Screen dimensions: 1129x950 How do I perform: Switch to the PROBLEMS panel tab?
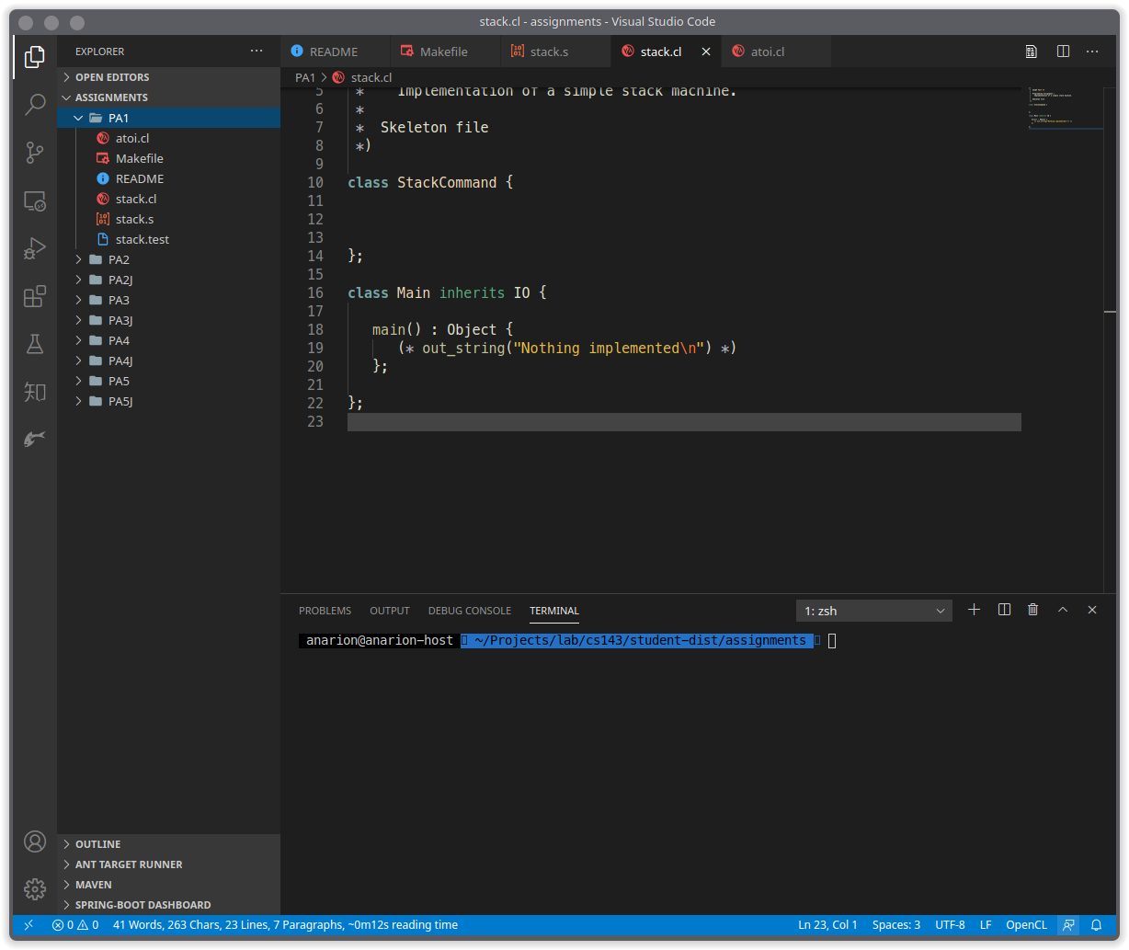point(325,611)
